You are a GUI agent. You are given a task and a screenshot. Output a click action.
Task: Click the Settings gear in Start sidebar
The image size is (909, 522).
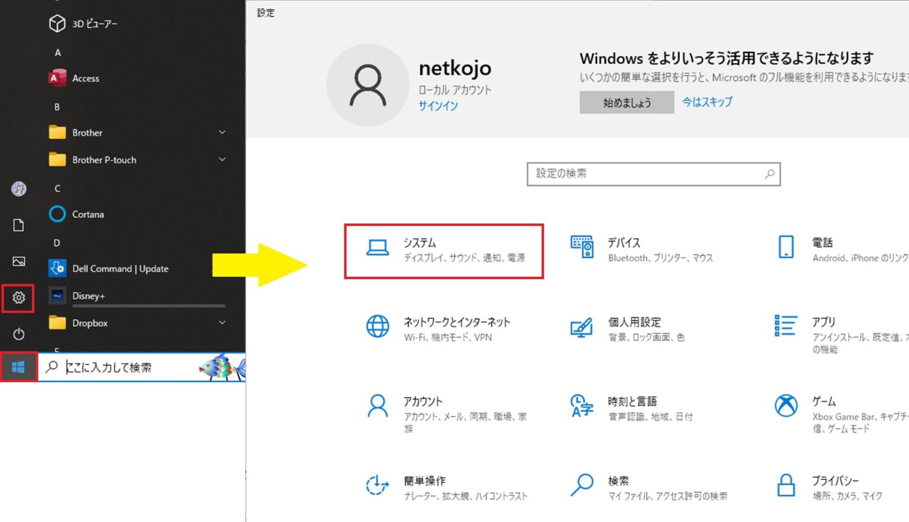click(x=18, y=298)
